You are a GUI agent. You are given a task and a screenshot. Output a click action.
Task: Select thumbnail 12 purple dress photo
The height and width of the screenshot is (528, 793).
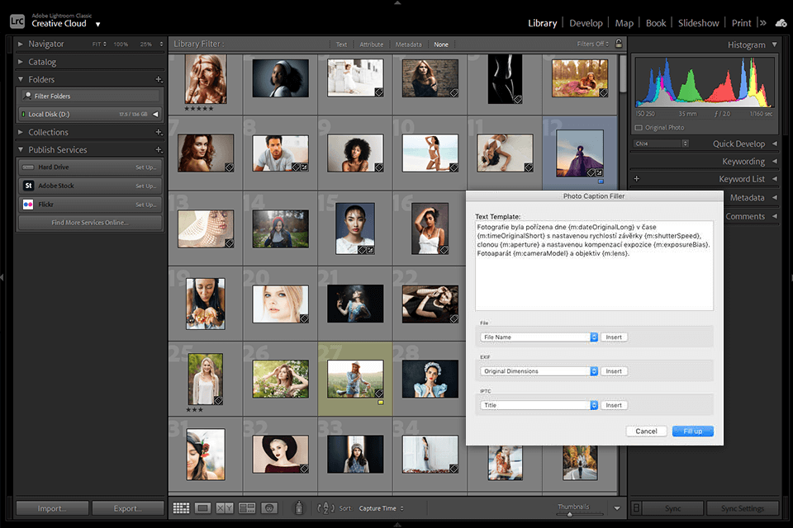[580, 153]
